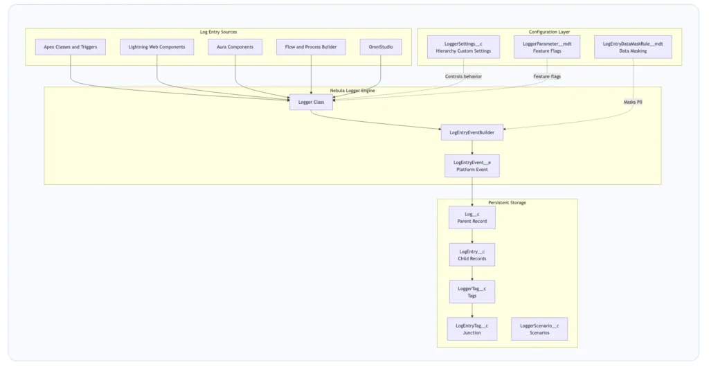Image resolution: width=709 pixels, height=367 pixels.
Task: Click the OmniStudio node
Action: click(x=381, y=47)
